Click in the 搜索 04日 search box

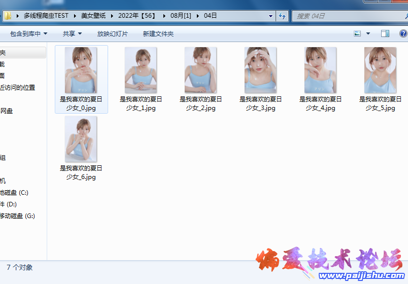pos(345,16)
